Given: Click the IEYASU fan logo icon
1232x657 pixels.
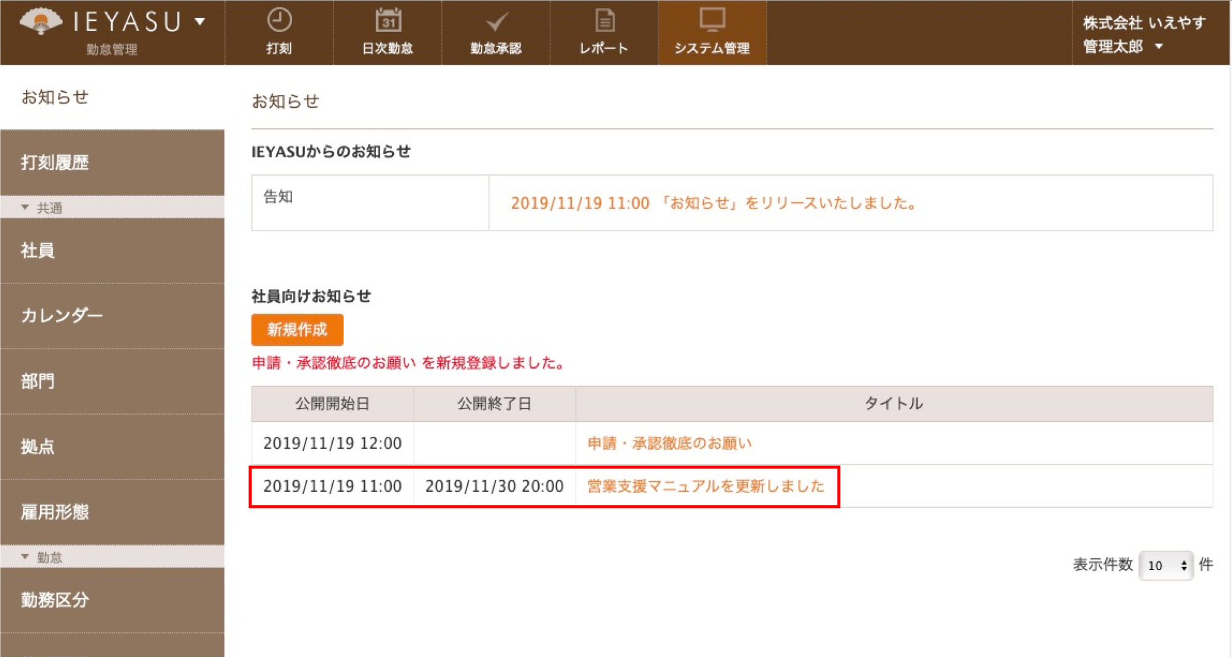Looking at the screenshot, I should pyautogui.click(x=41, y=22).
